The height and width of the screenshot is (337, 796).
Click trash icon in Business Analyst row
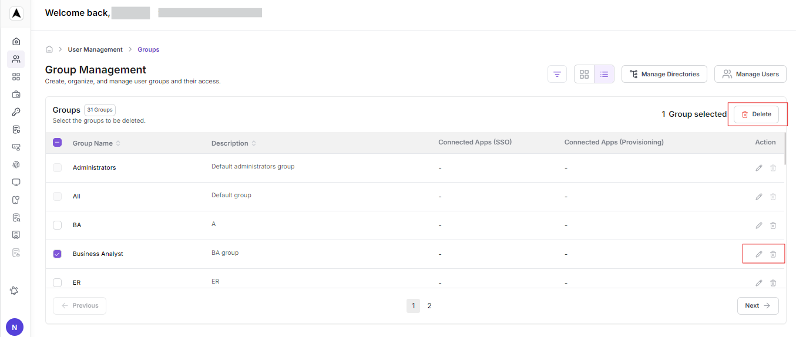pos(773,254)
